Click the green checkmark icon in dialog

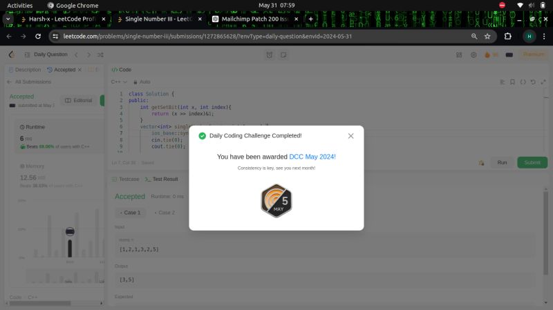[202, 136]
